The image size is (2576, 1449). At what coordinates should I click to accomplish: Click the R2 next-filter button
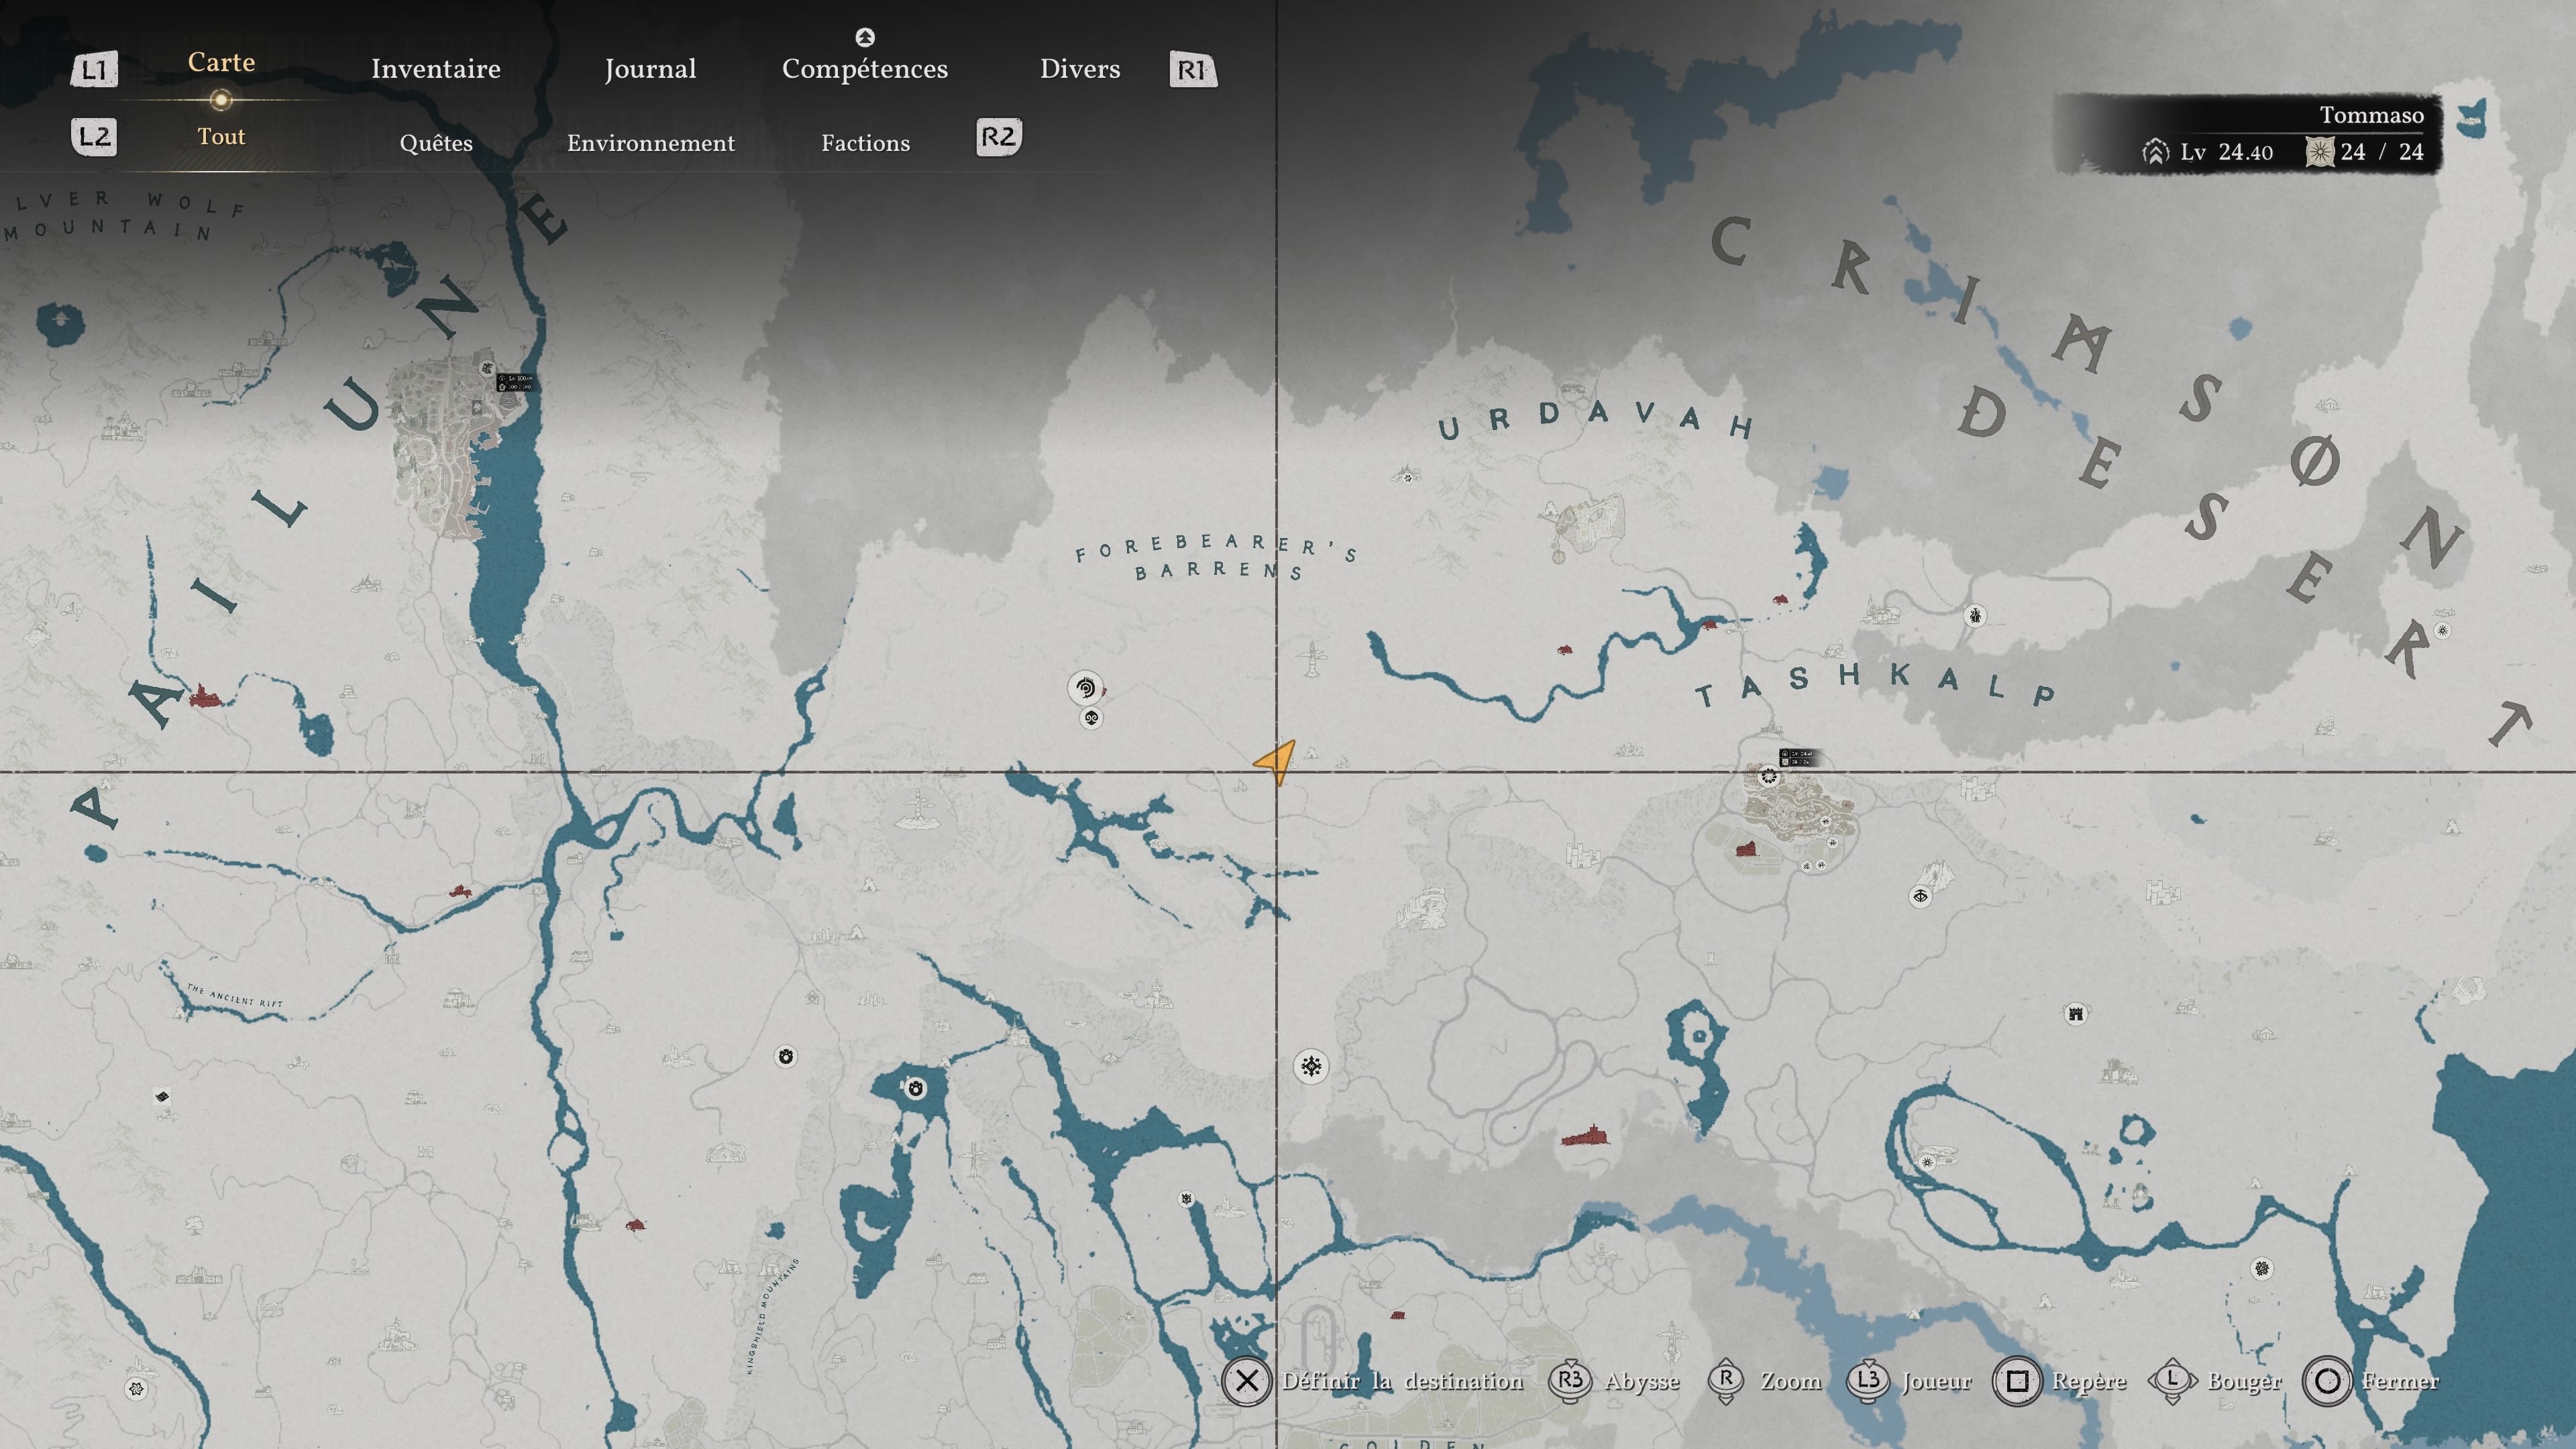pyautogui.click(x=998, y=137)
